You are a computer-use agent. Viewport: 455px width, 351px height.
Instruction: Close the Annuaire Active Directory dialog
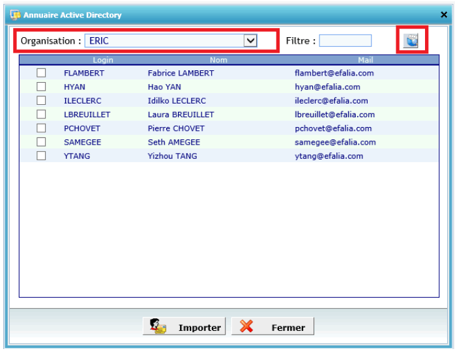coord(444,15)
